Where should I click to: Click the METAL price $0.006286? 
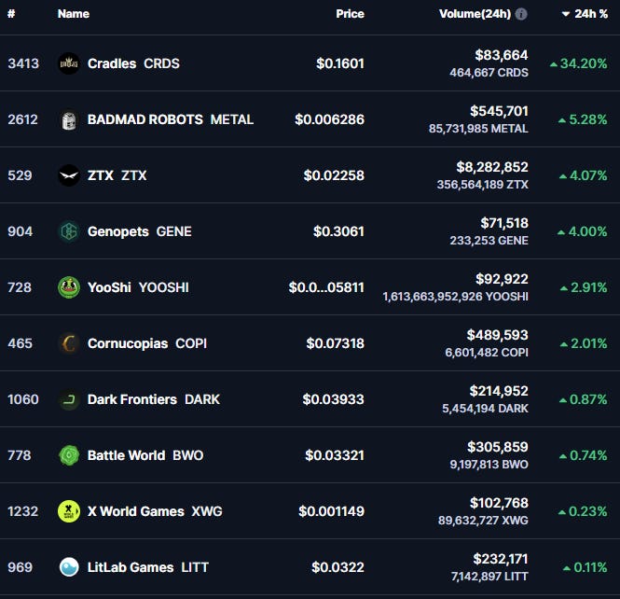click(329, 119)
